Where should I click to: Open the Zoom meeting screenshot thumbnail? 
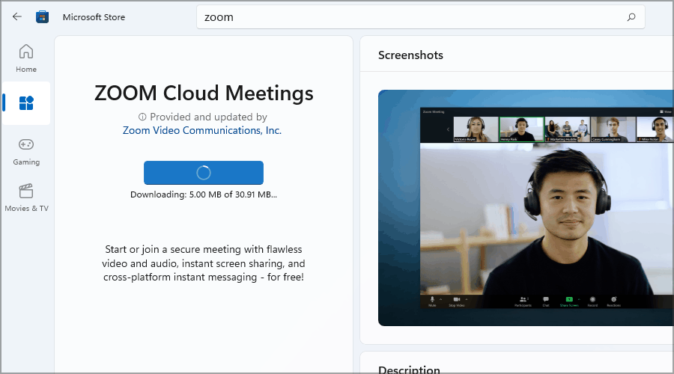pos(526,208)
